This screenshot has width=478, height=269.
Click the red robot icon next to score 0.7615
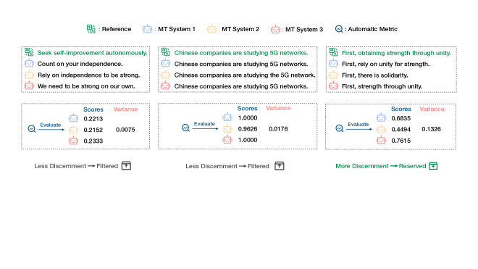[x=381, y=140]
